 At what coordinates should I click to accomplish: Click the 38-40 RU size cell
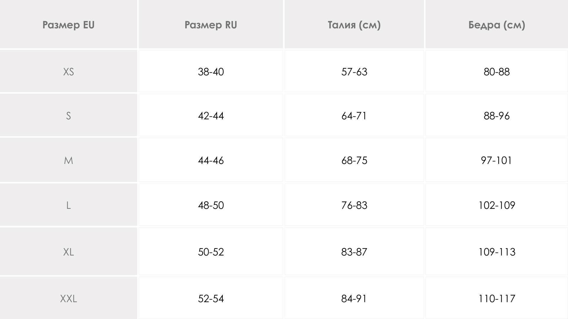coord(211,72)
